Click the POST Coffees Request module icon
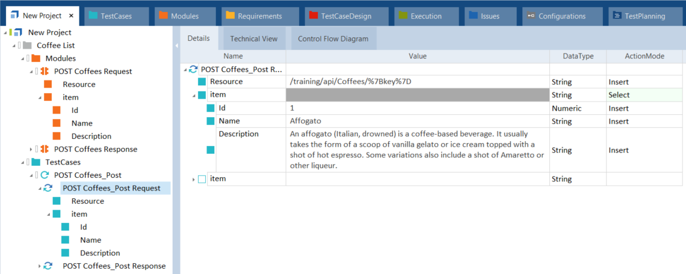Viewport: 686px width, 274px height. (x=44, y=72)
